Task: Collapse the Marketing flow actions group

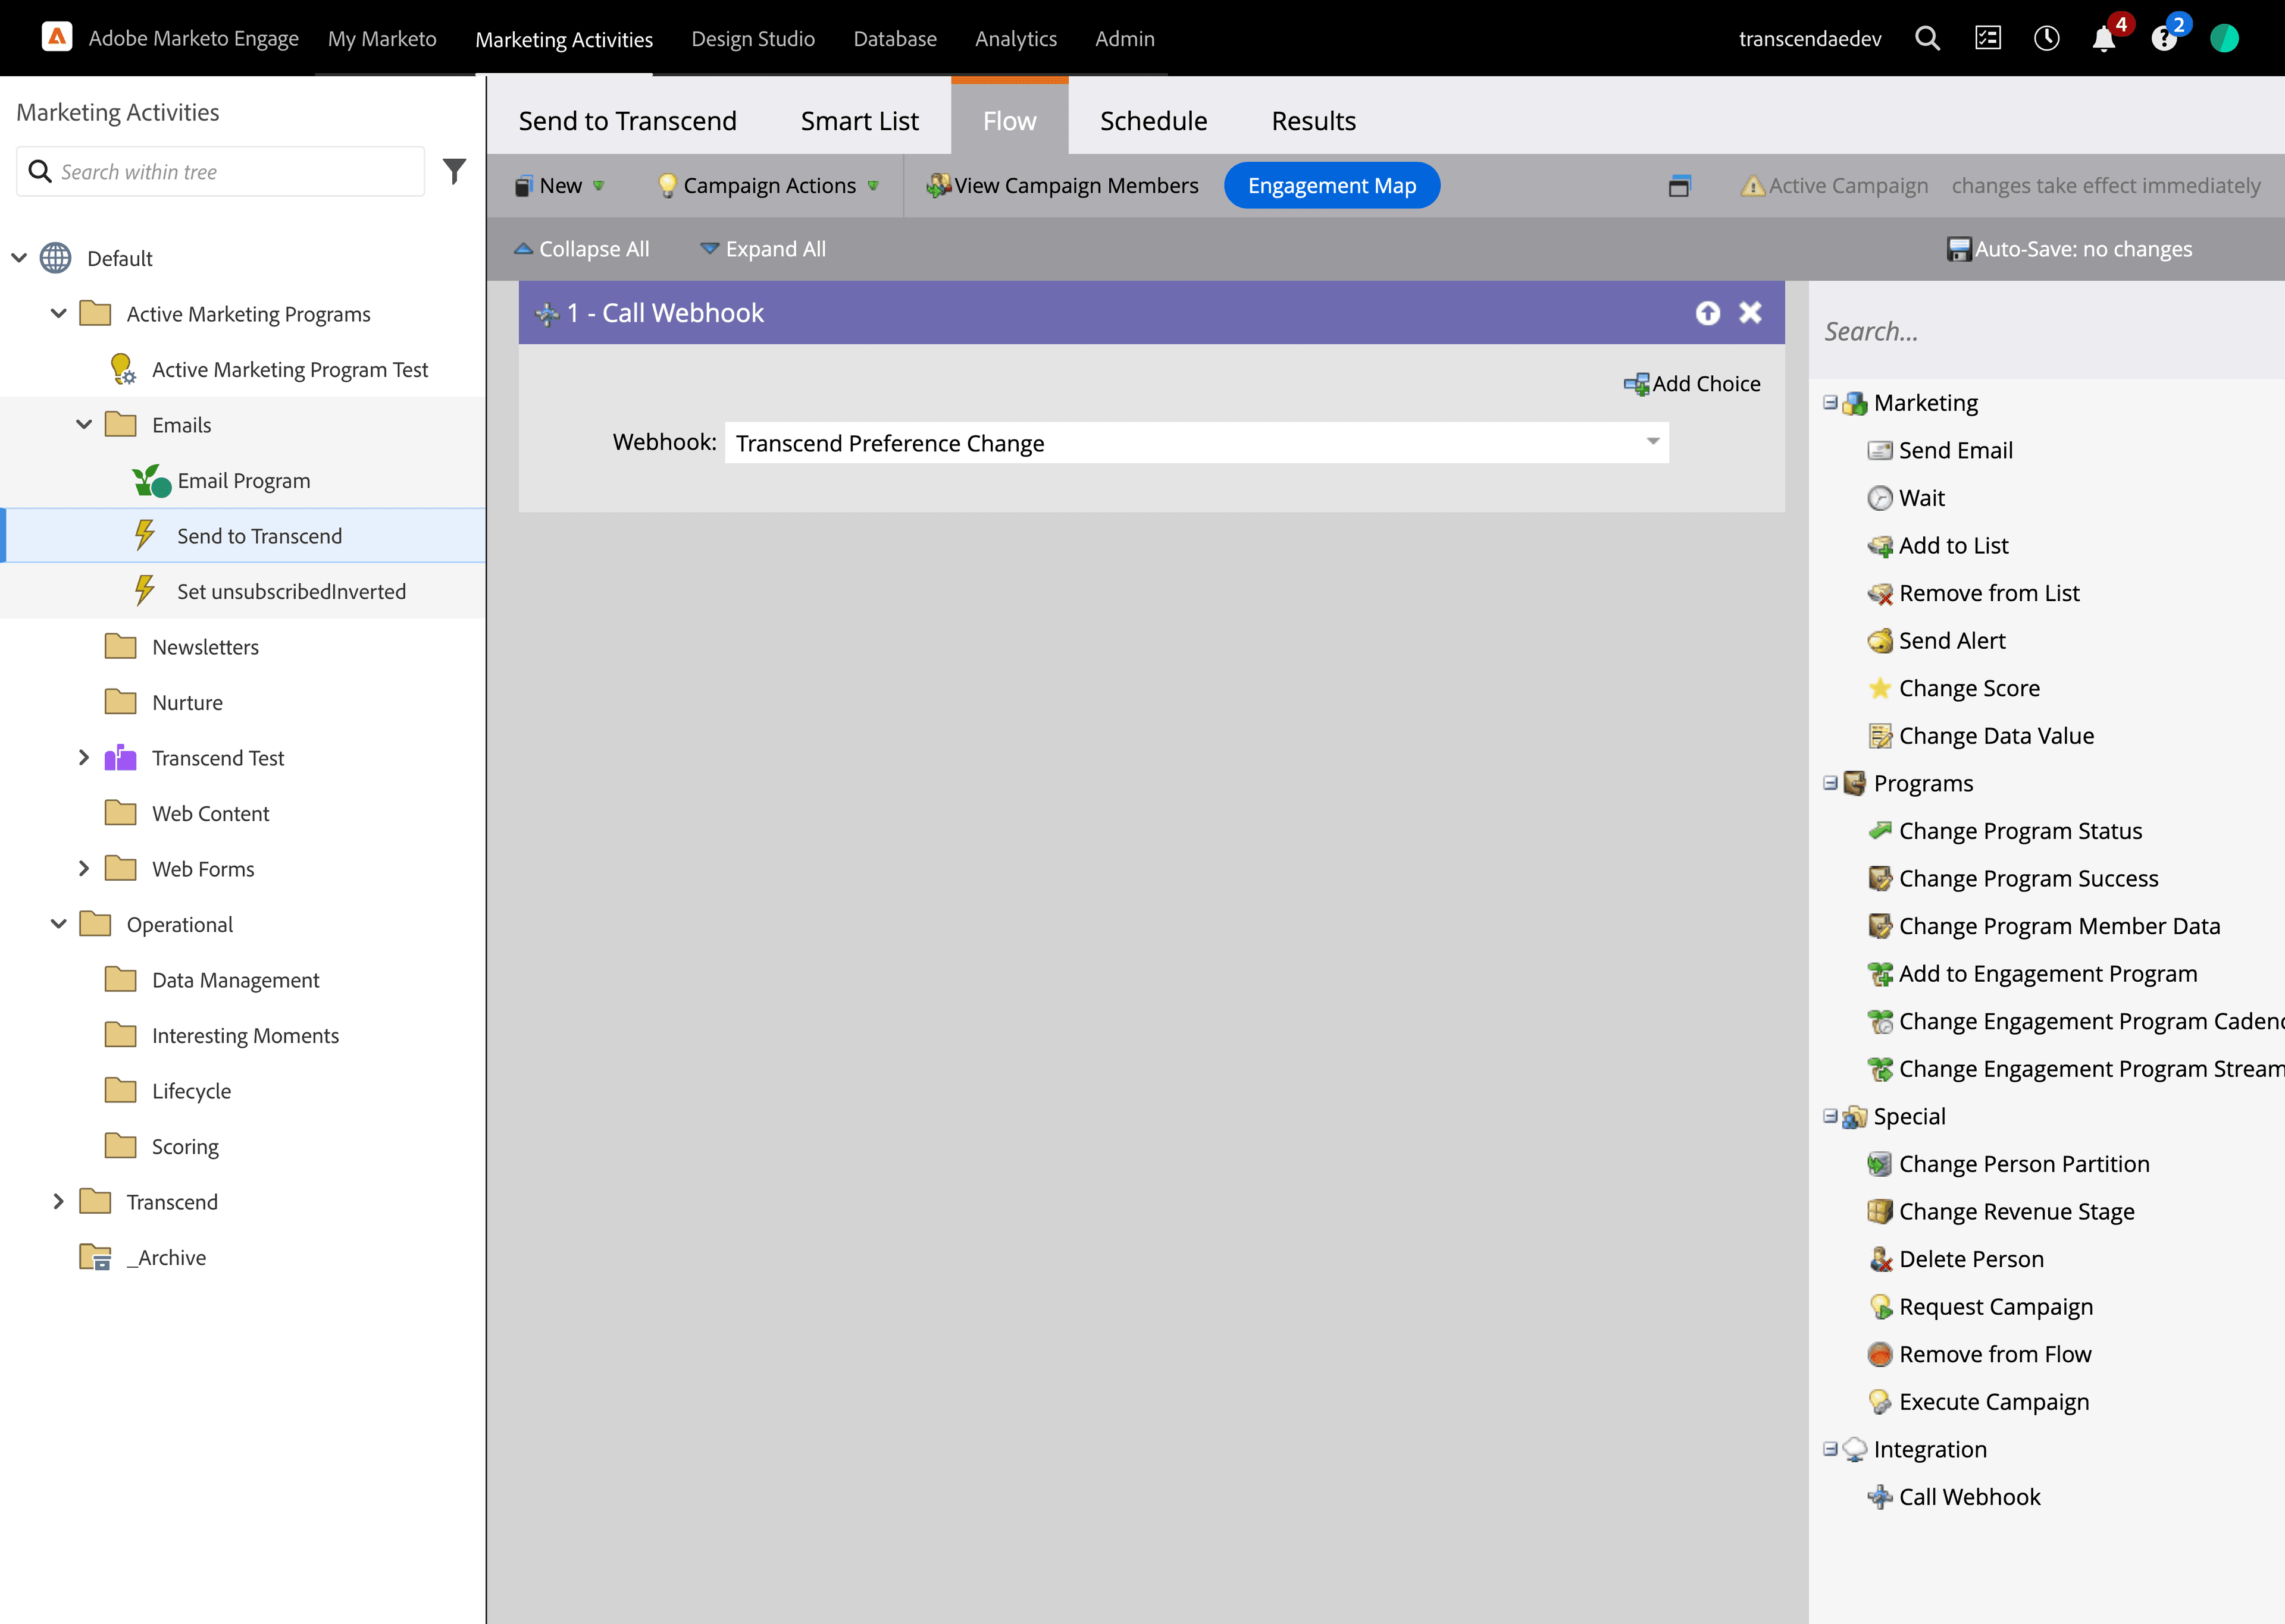Action: click(1830, 403)
